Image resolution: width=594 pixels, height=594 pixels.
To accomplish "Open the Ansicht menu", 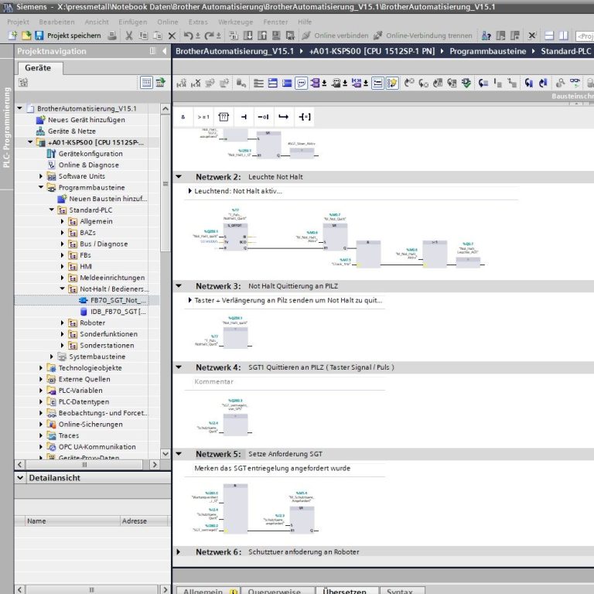I will (x=97, y=22).
